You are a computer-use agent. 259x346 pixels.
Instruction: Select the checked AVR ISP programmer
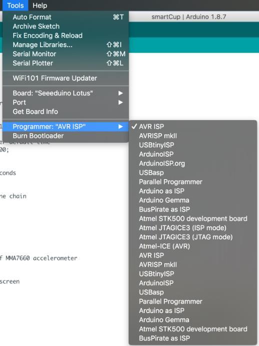(x=193, y=127)
